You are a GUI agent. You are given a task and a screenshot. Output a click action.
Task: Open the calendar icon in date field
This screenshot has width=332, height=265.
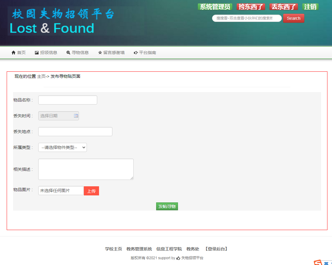pyautogui.click(x=76, y=116)
